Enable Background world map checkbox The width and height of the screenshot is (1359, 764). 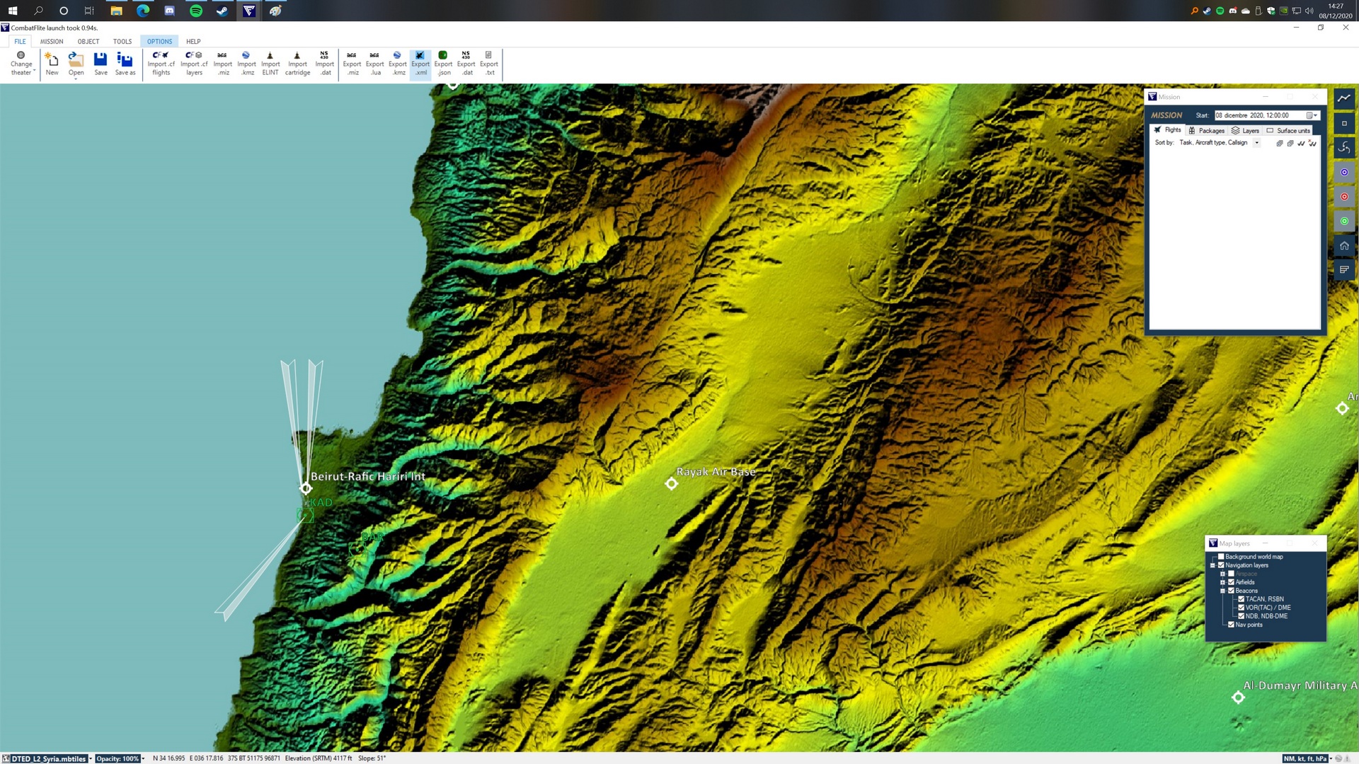(x=1221, y=557)
